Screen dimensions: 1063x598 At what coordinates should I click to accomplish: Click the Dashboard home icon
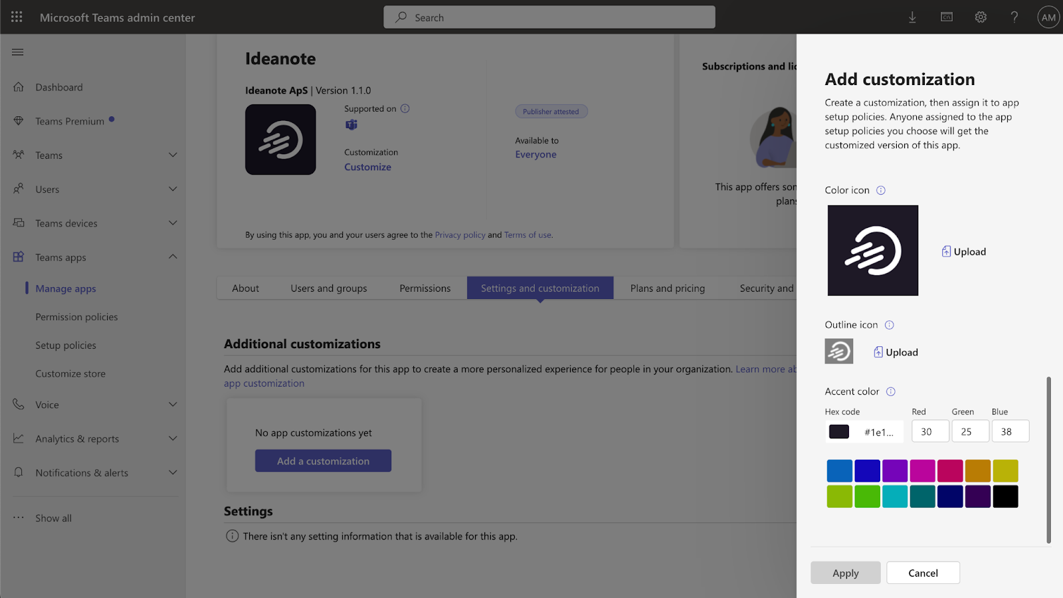(x=19, y=87)
